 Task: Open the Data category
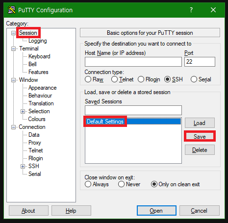pos(34,135)
